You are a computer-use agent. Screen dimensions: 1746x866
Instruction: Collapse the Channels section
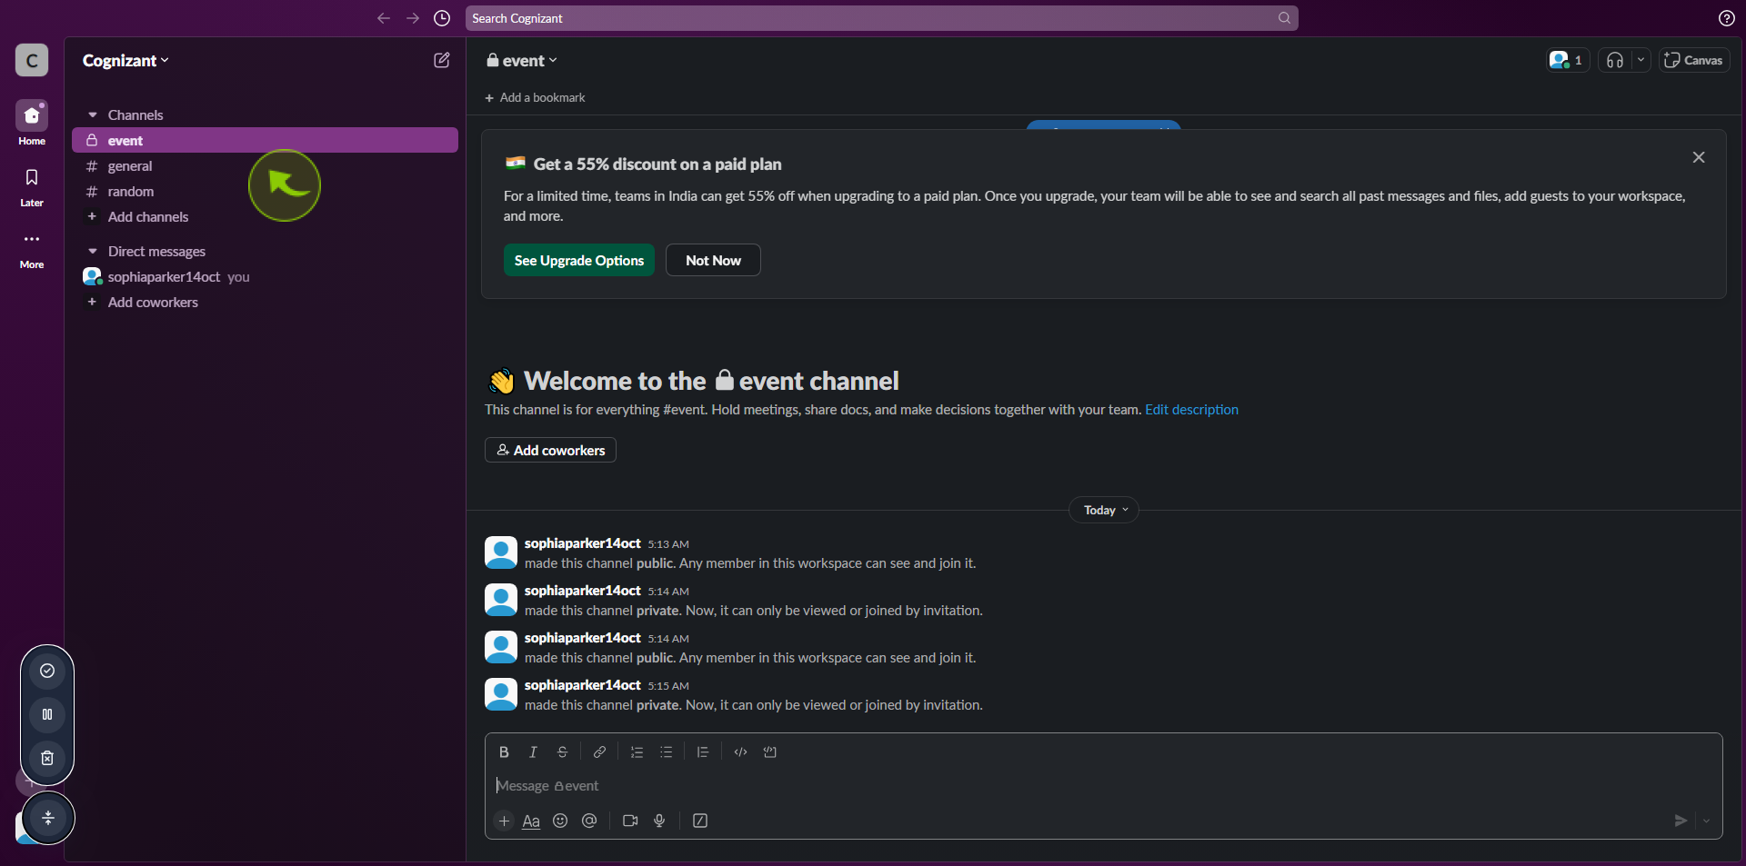pyautogui.click(x=92, y=115)
